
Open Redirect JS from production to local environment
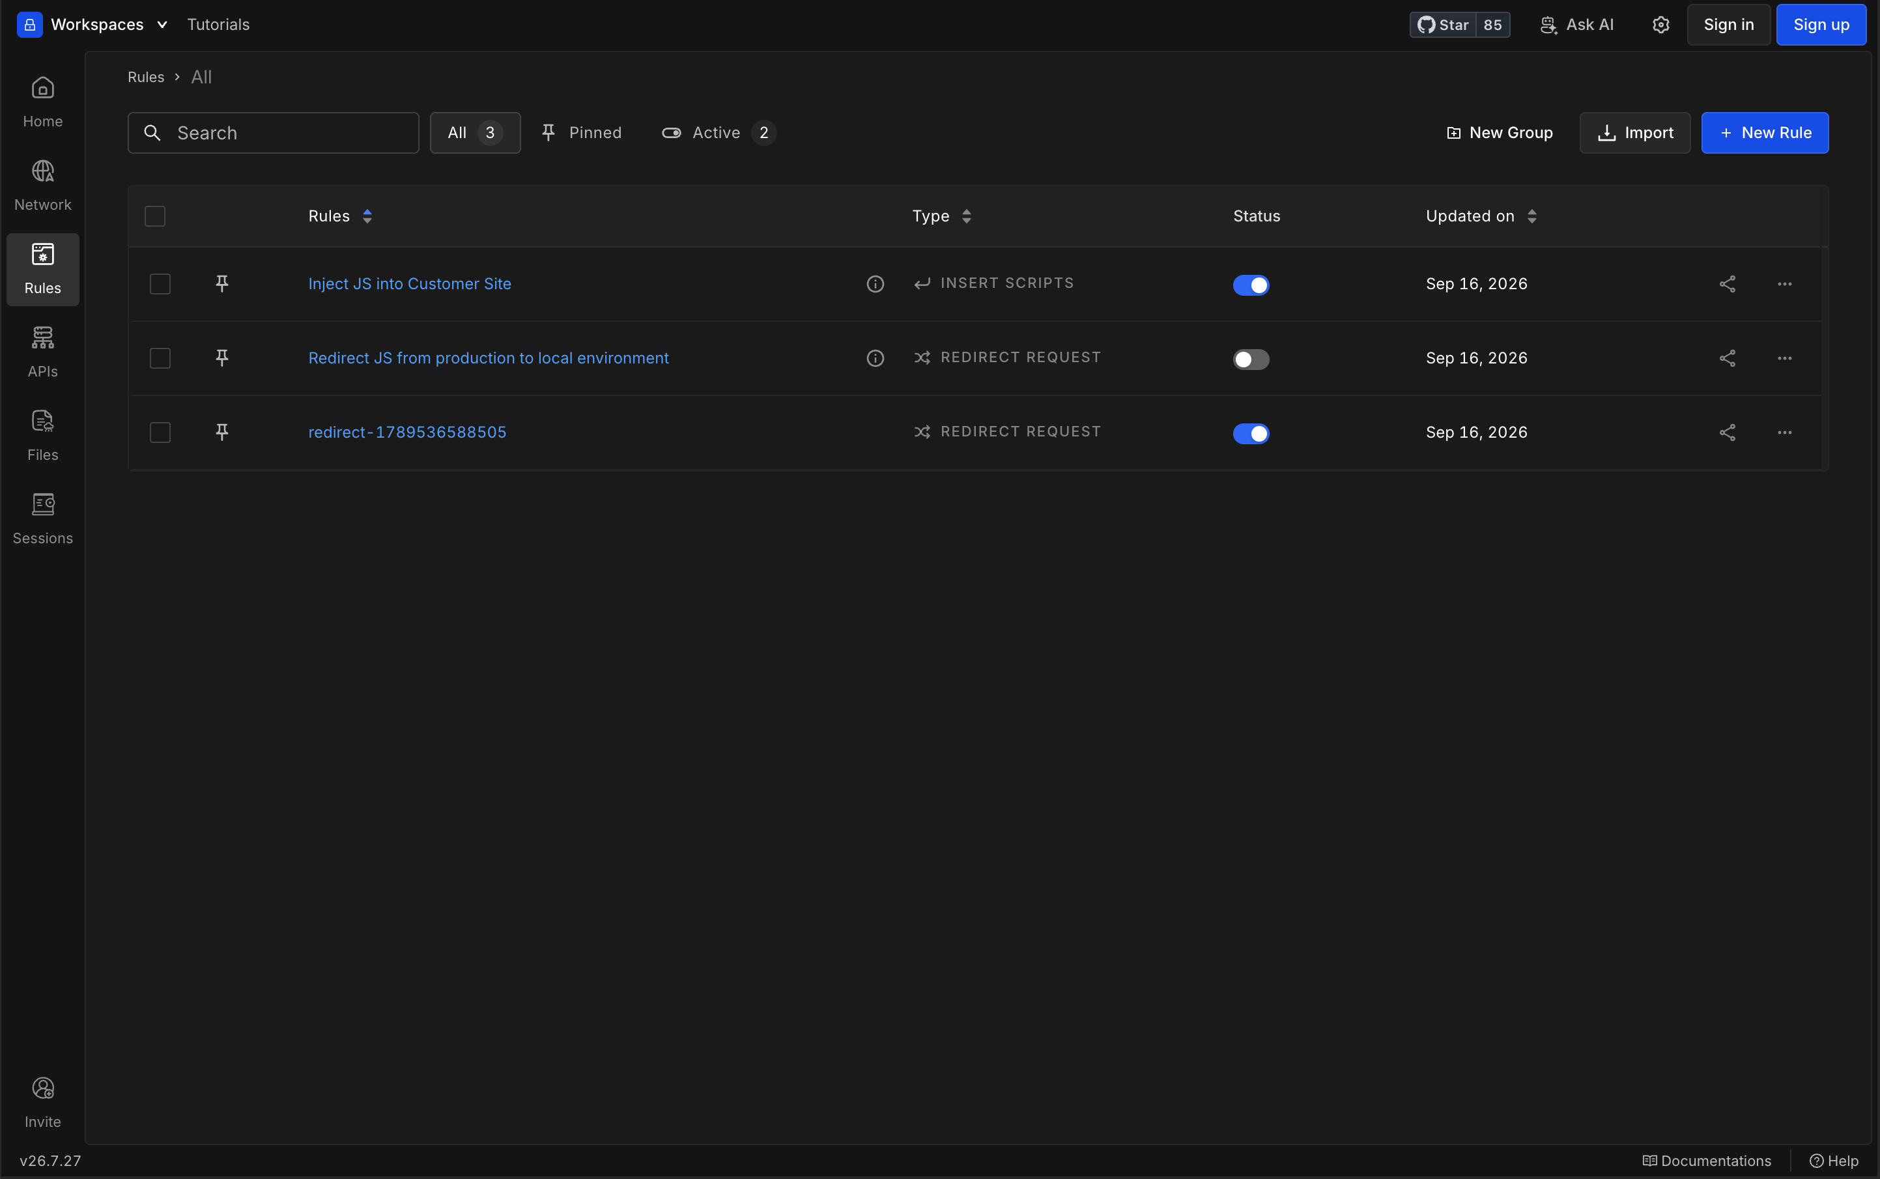[488, 358]
